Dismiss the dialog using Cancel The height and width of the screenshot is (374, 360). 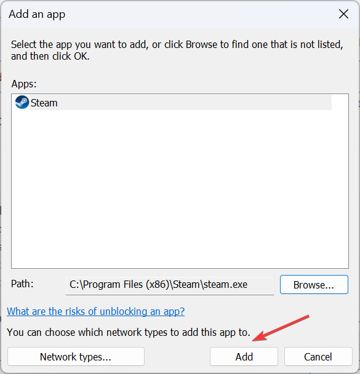(x=318, y=357)
